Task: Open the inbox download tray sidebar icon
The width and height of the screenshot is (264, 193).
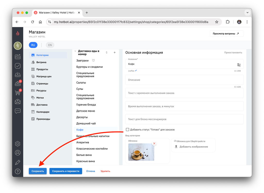Action: pyautogui.click(x=18, y=75)
